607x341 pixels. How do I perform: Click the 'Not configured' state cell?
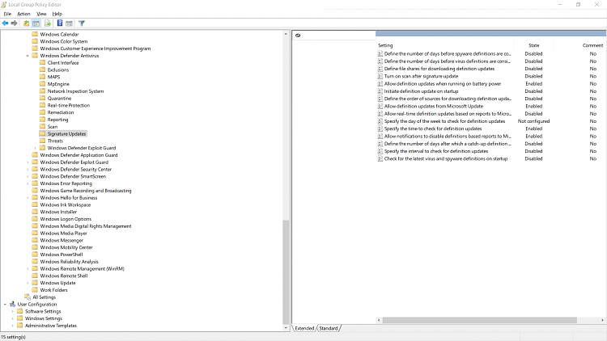click(534, 121)
